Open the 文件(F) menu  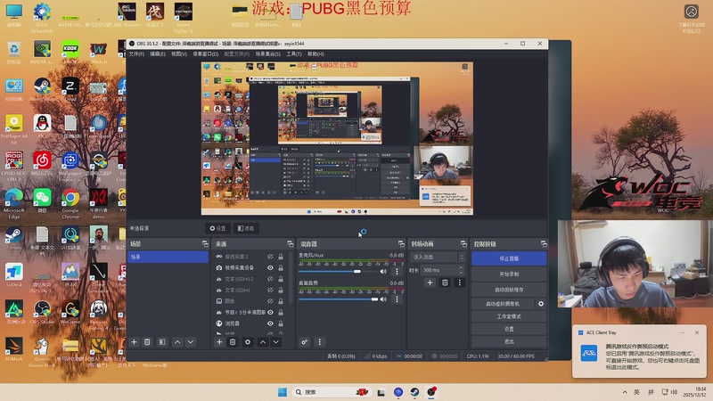click(136, 54)
